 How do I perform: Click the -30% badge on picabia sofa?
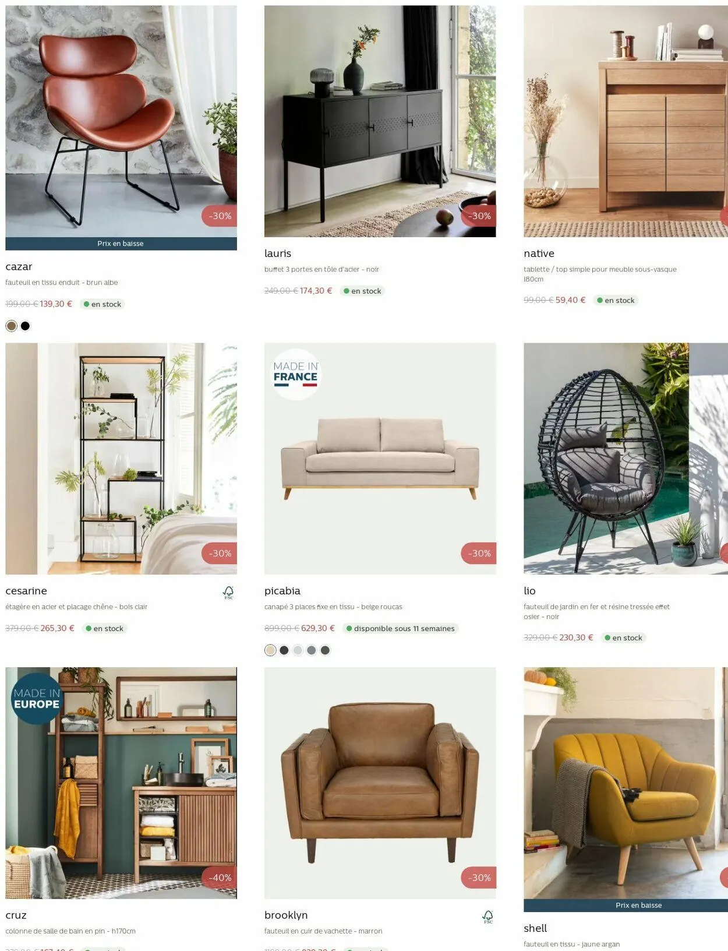pyautogui.click(x=479, y=553)
